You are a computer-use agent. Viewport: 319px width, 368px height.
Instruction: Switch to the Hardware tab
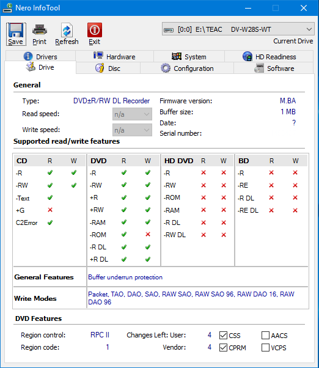114,57
